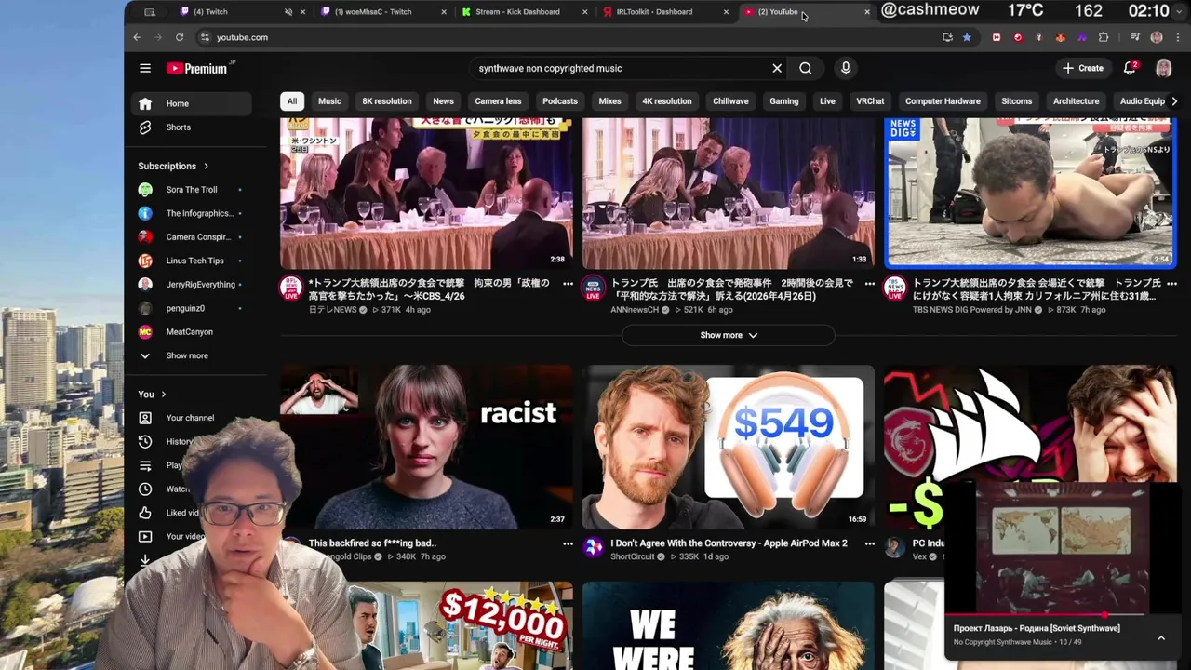Open options for 'This backfired' video
Screen dimensions: 1191x670
point(568,543)
